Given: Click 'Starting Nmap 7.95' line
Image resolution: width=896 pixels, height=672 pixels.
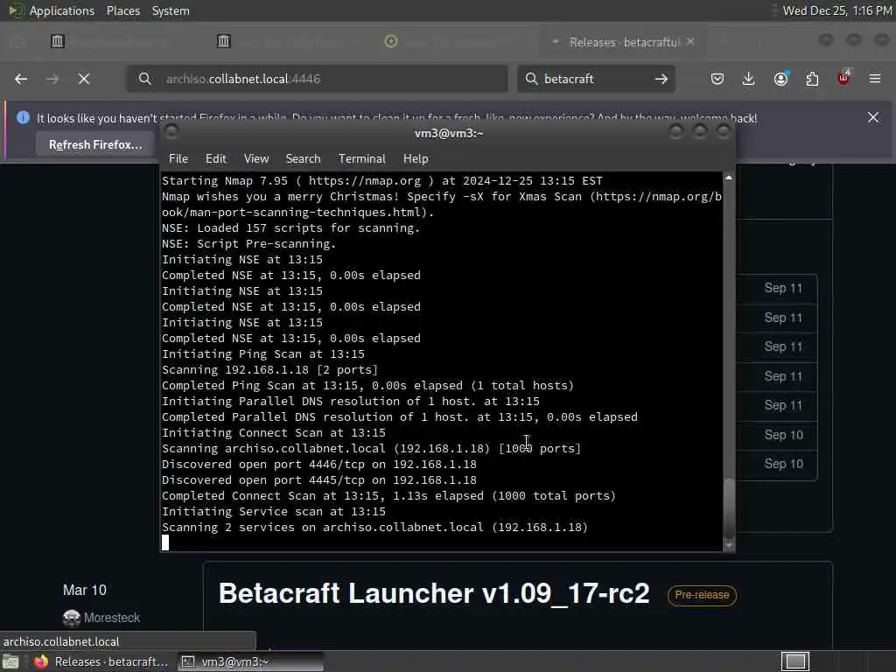Looking at the screenshot, I should click(x=382, y=180).
